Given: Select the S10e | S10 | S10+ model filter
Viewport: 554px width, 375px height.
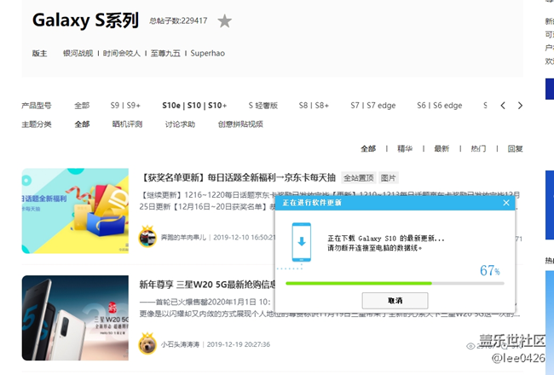Looking at the screenshot, I should (x=194, y=106).
